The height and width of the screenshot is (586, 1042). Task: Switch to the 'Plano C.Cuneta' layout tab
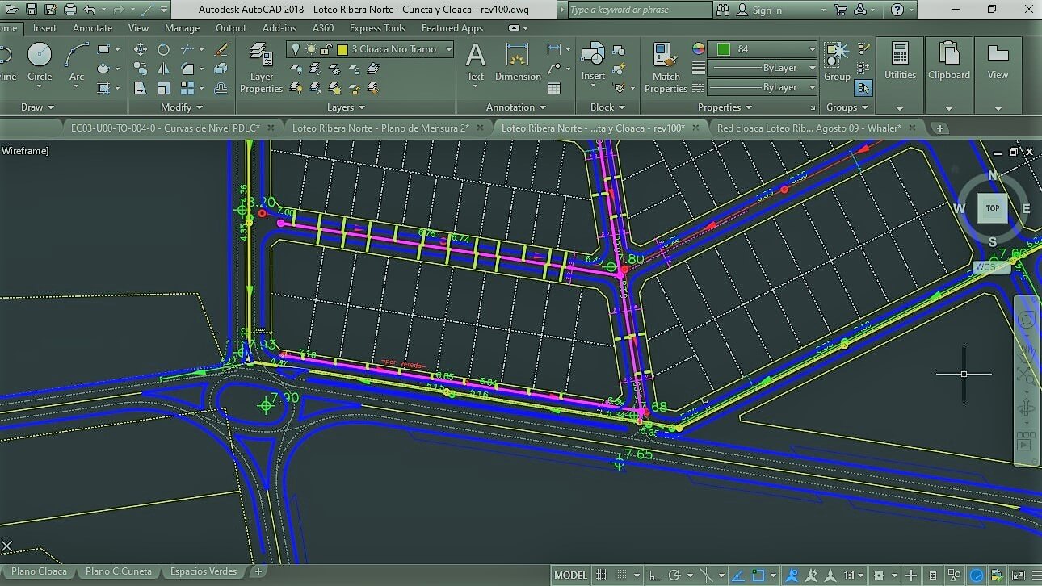[x=118, y=571]
